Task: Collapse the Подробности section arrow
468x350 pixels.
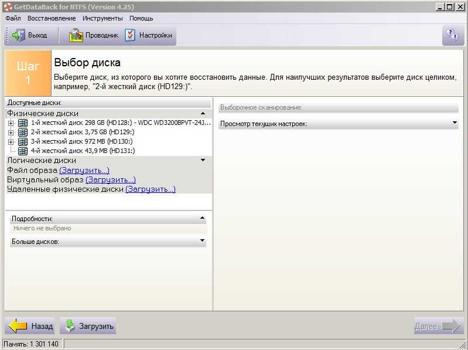Action: [202, 218]
